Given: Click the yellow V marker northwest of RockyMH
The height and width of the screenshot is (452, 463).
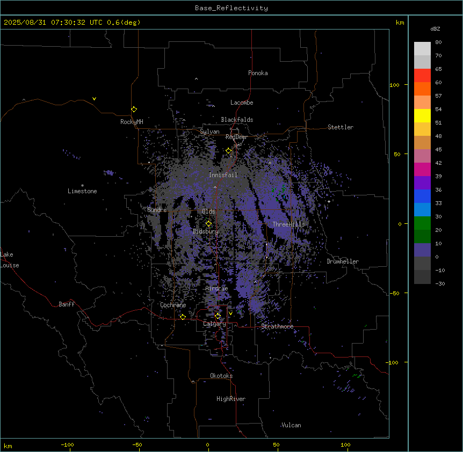Looking at the screenshot, I should [94, 99].
